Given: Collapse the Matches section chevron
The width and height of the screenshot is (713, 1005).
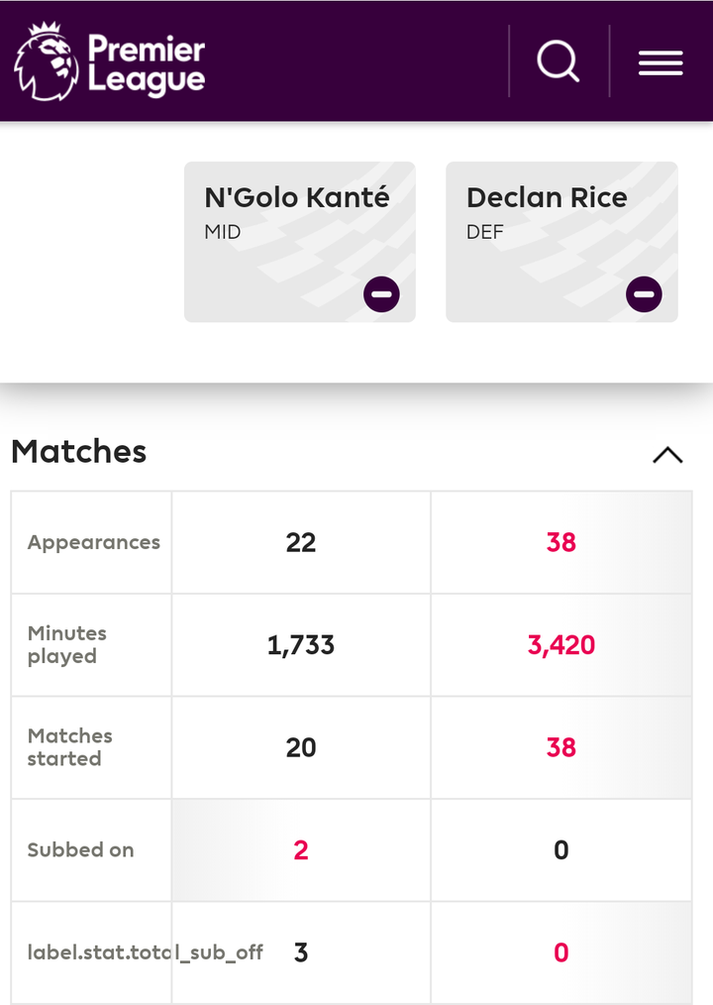Looking at the screenshot, I should [x=667, y=455].
